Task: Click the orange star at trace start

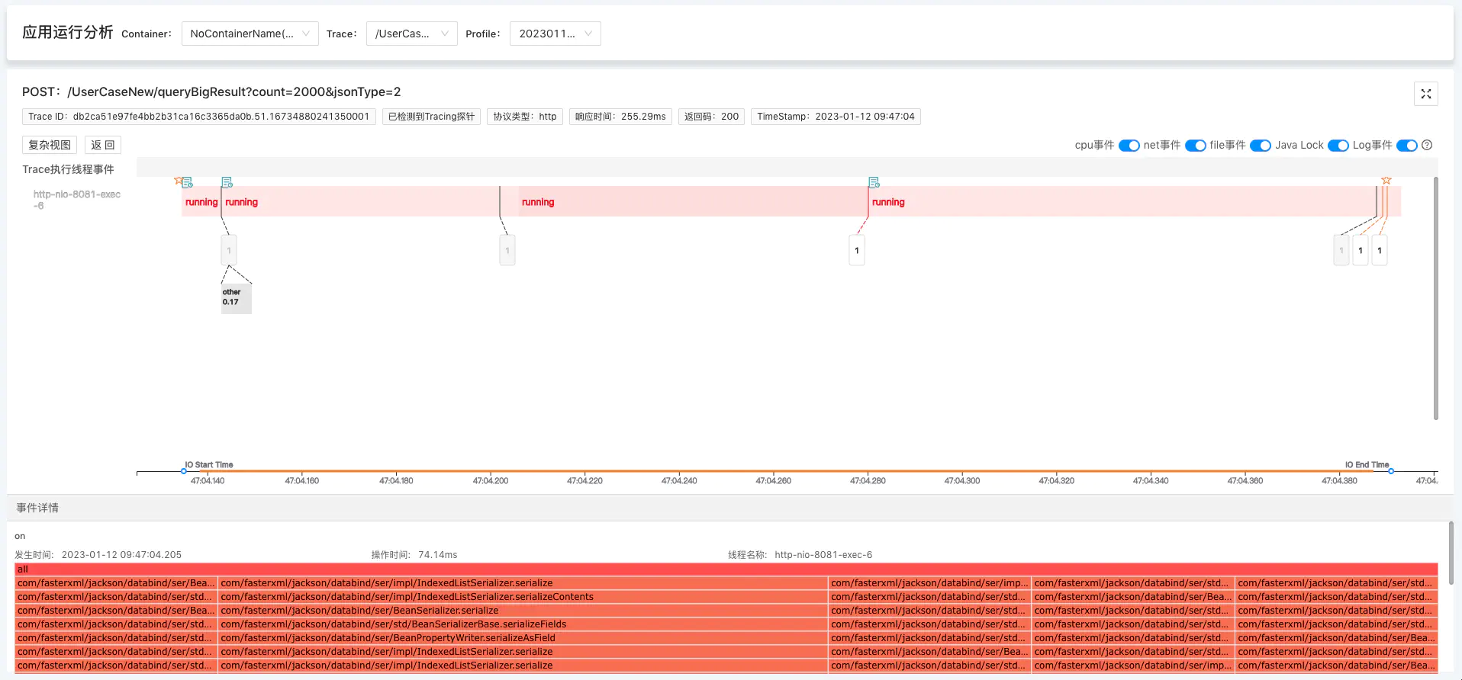Action: [x=178, y=181]
